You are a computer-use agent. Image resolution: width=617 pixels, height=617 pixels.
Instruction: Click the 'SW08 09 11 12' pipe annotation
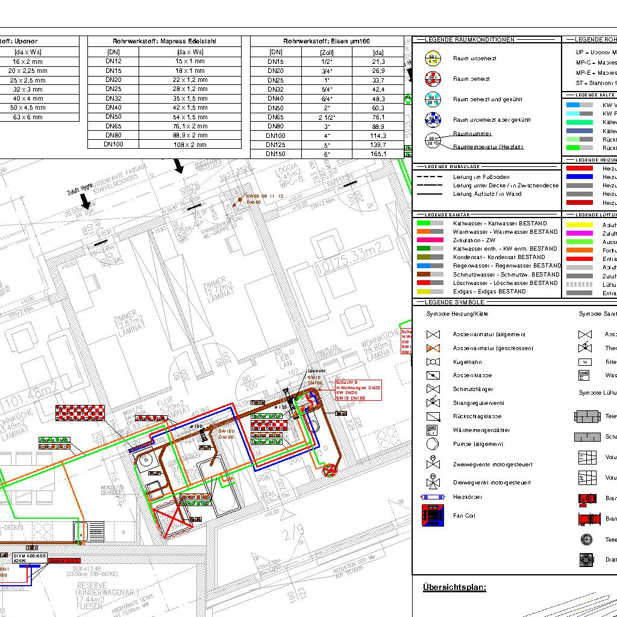pos(265,196)
